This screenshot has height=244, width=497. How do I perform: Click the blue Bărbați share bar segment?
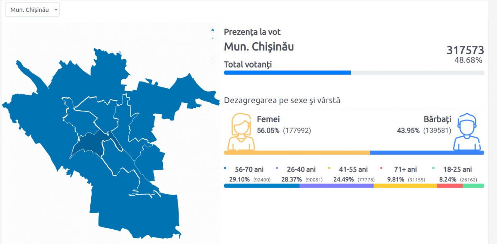pyautogui.click(x=427, y=152)
